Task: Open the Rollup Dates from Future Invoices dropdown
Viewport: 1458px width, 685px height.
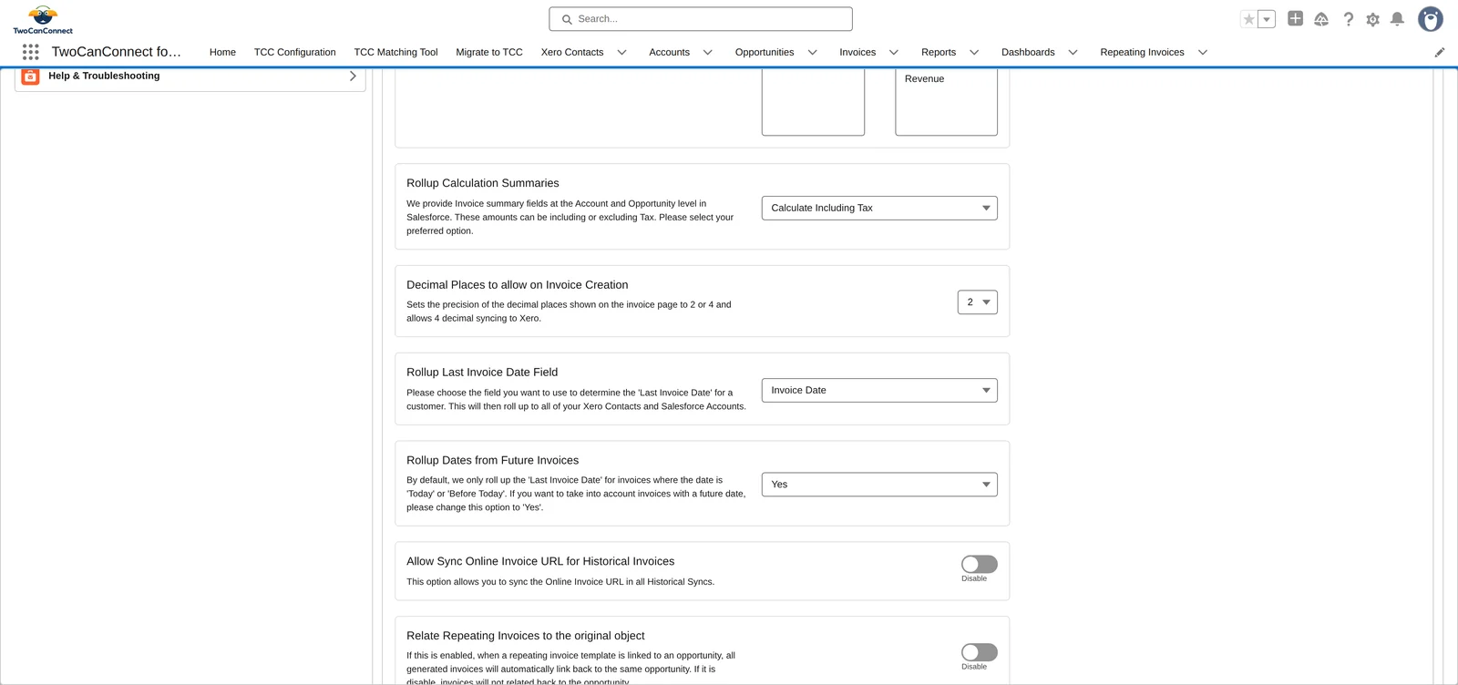Action: (879, 485)
